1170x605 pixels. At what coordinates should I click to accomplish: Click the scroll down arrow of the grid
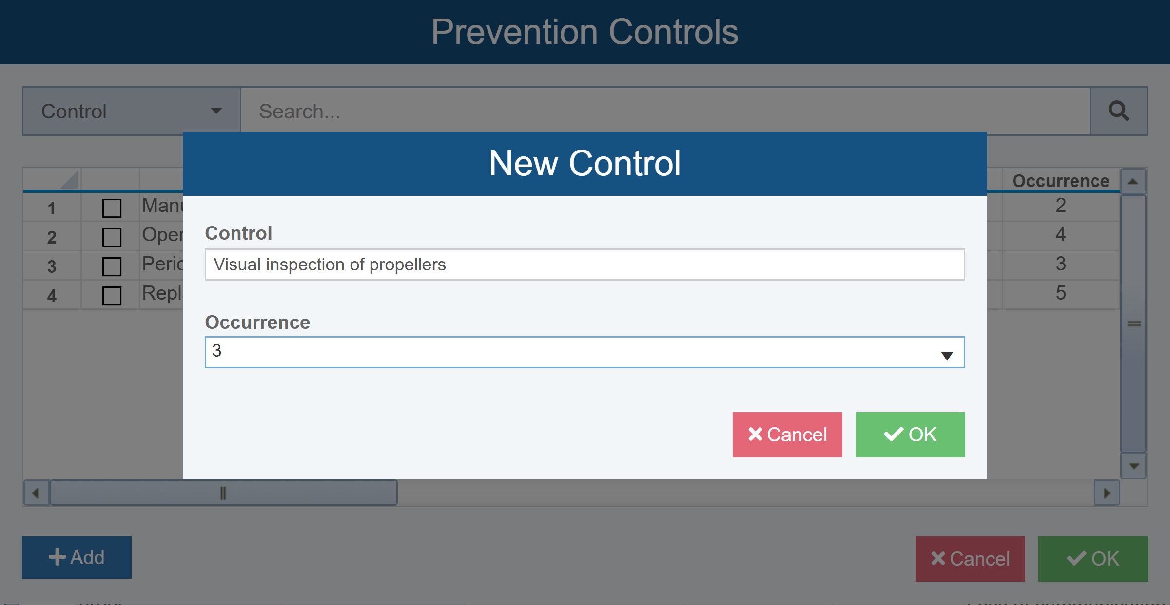tap(1134, 466)
